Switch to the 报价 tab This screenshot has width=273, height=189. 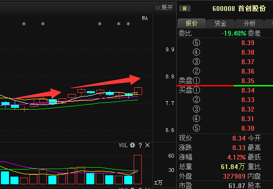click(191, 23)
